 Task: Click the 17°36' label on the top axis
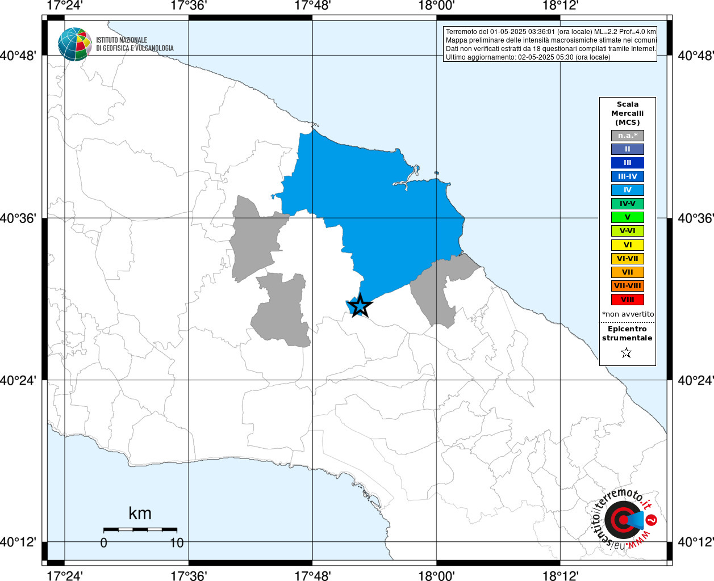pyautogui.click(x=189, y=6)
